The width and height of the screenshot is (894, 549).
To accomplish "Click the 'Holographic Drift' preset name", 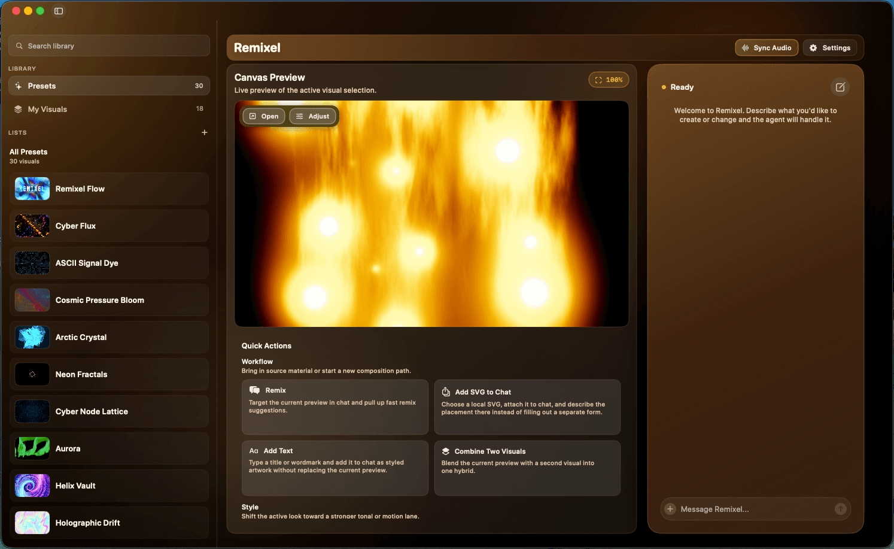I will point(88,523).
